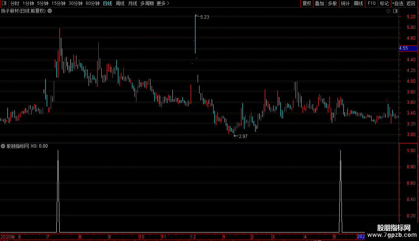Switch to 月线 monthly chart
The height and width of the screenshot is (241, 419).
132,3
